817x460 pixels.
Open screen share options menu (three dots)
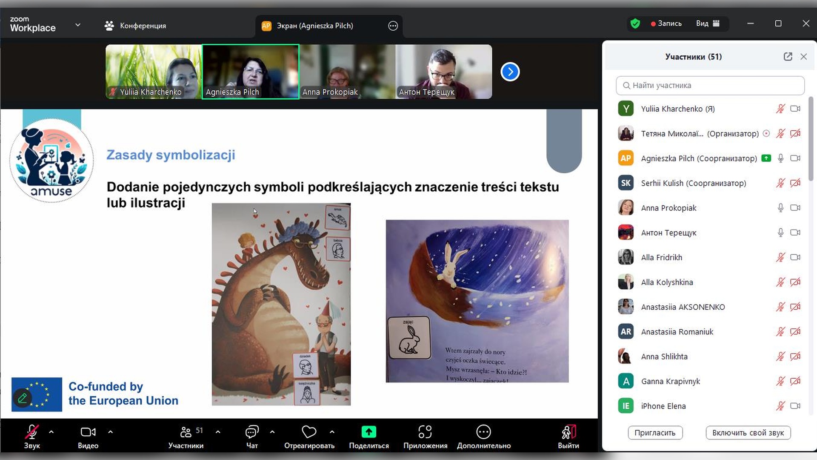(x=393, y=26)
